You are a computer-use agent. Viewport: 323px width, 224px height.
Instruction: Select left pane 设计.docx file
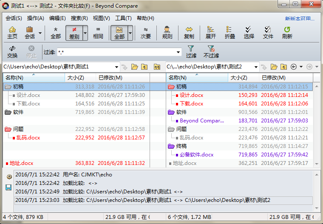[76, 95]
